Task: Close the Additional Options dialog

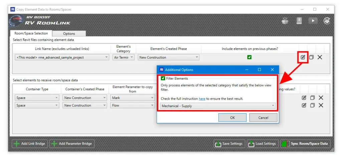Action: coord(272,70)
